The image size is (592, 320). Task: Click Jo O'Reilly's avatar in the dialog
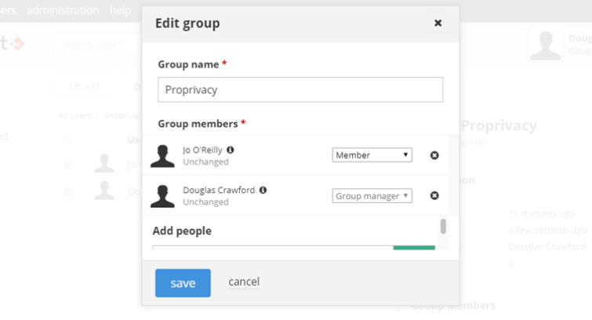click(x=163, y=155)
